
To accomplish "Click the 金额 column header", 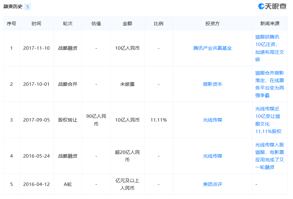I will click(127, 24).
